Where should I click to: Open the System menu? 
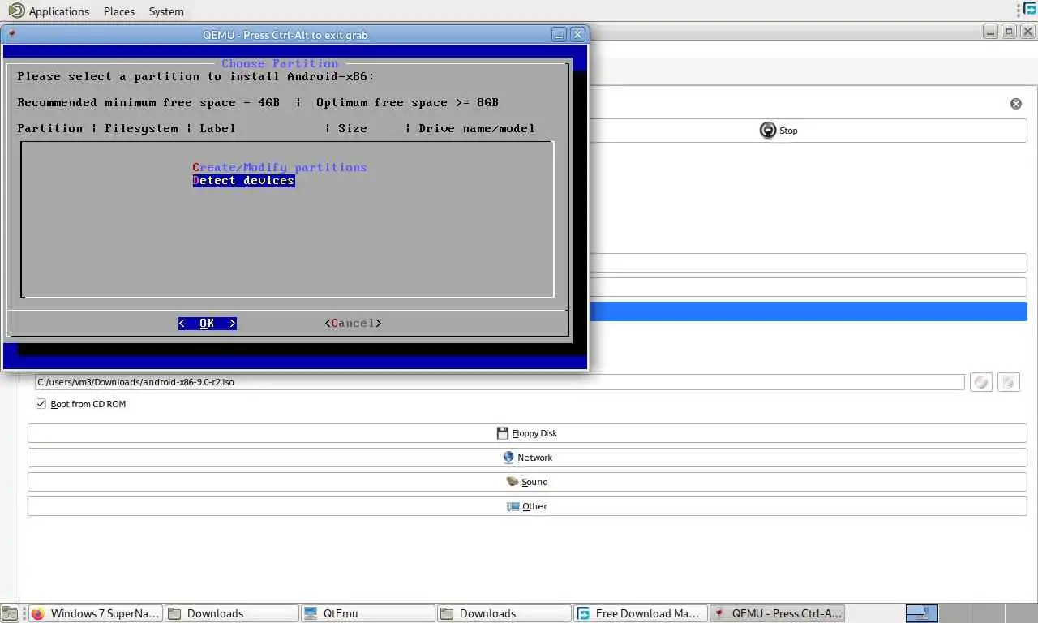[166, 11]
